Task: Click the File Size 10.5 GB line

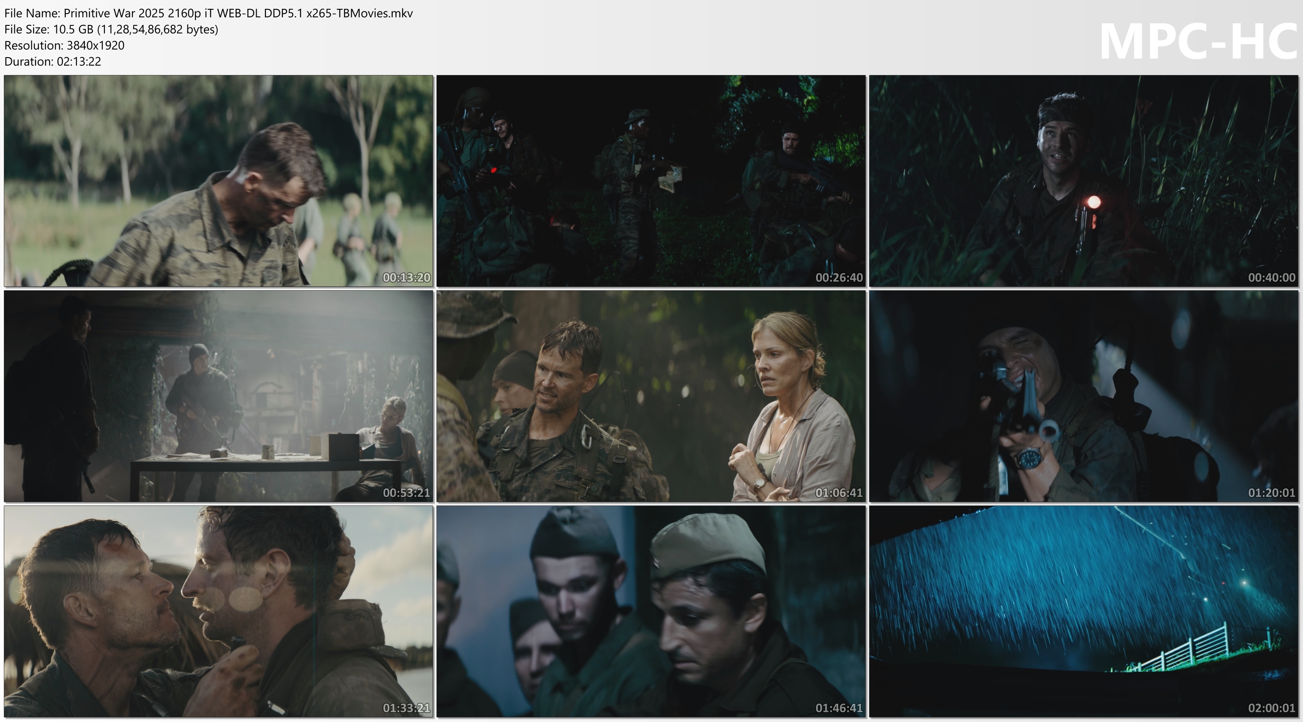Action: tap(111, 29)
